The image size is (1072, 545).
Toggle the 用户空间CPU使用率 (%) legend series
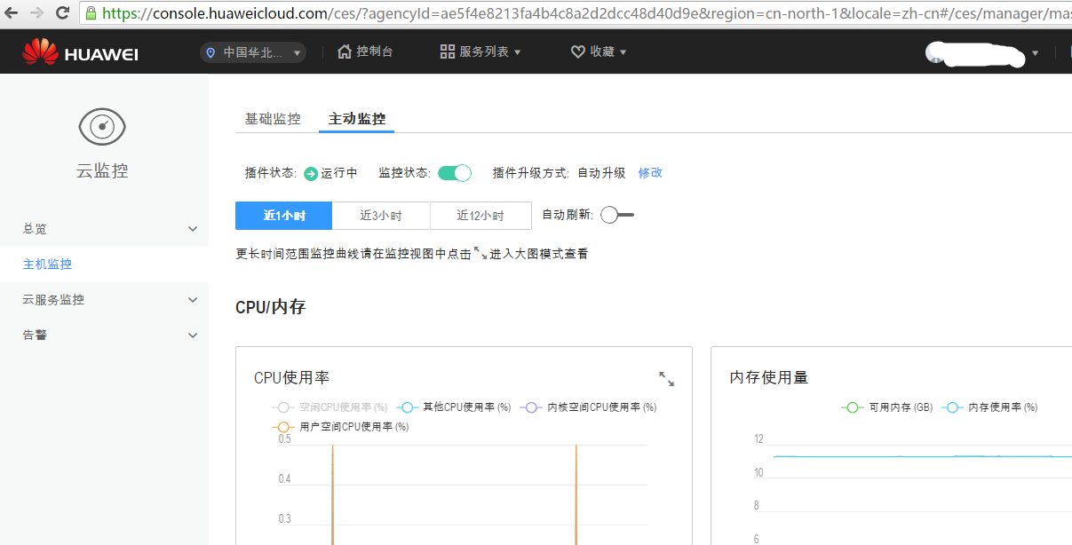[x=341, y=427]
